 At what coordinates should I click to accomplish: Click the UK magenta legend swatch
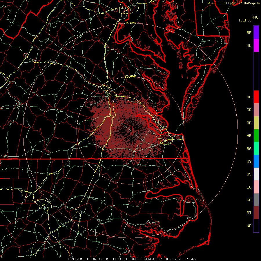(x=256, y=46)
